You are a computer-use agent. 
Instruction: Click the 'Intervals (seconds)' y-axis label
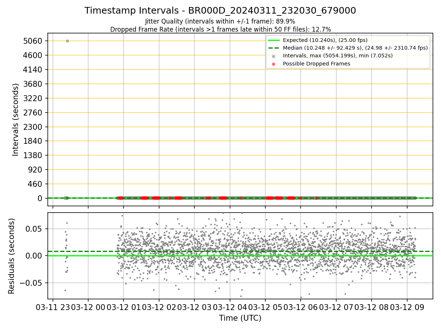pos(15,120)
